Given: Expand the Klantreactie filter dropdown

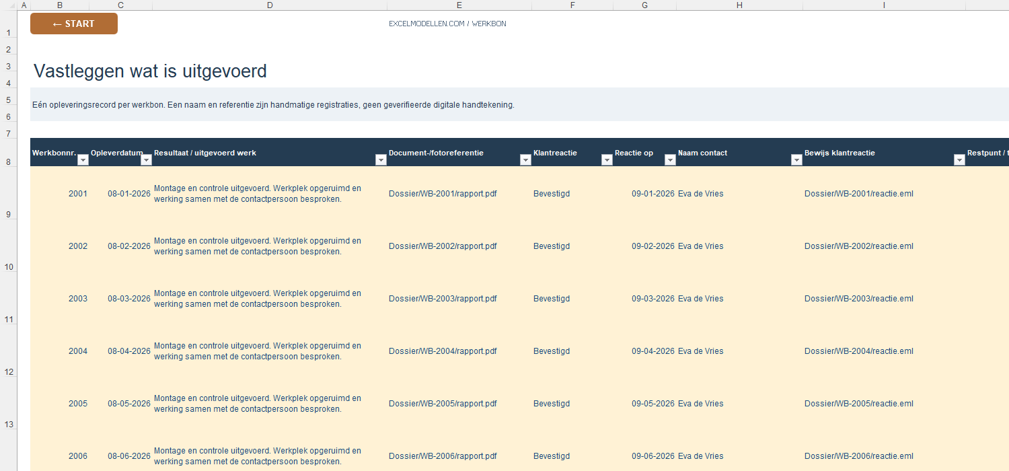Looking at the screenshot, I should [x=607, y=160].
